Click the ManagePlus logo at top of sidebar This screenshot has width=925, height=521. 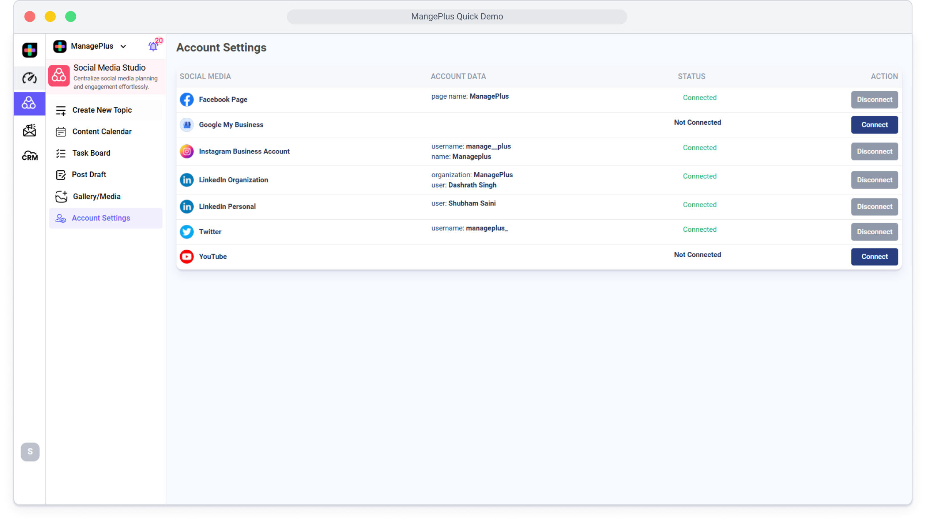[x=30, y=50]
